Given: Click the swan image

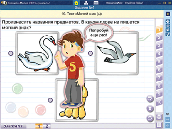Looking at the screenshot, I should click(x=37, y=53).
